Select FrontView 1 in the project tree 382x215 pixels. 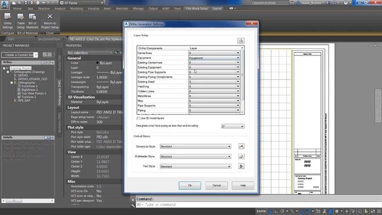[x=29, y=86]
